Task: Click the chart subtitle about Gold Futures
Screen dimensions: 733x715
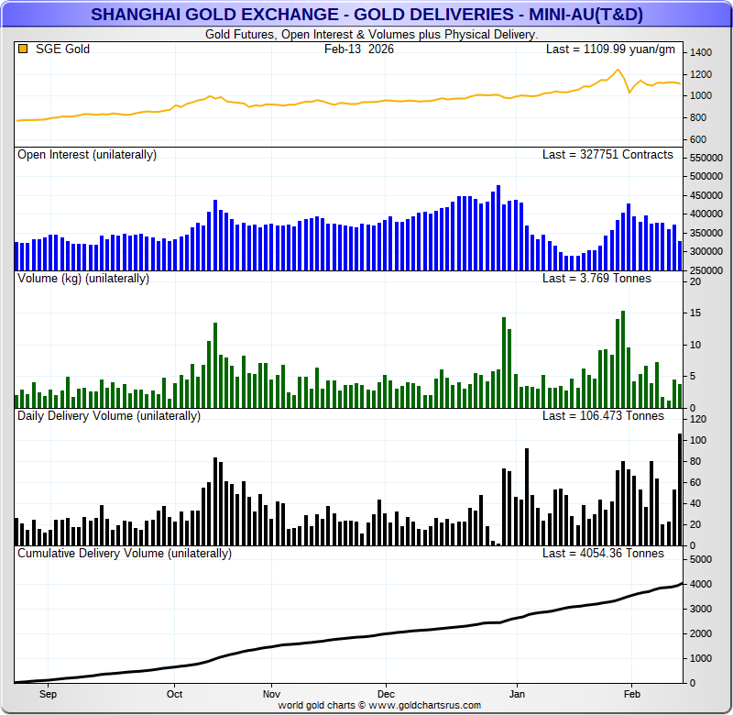Action: (369, 34)
